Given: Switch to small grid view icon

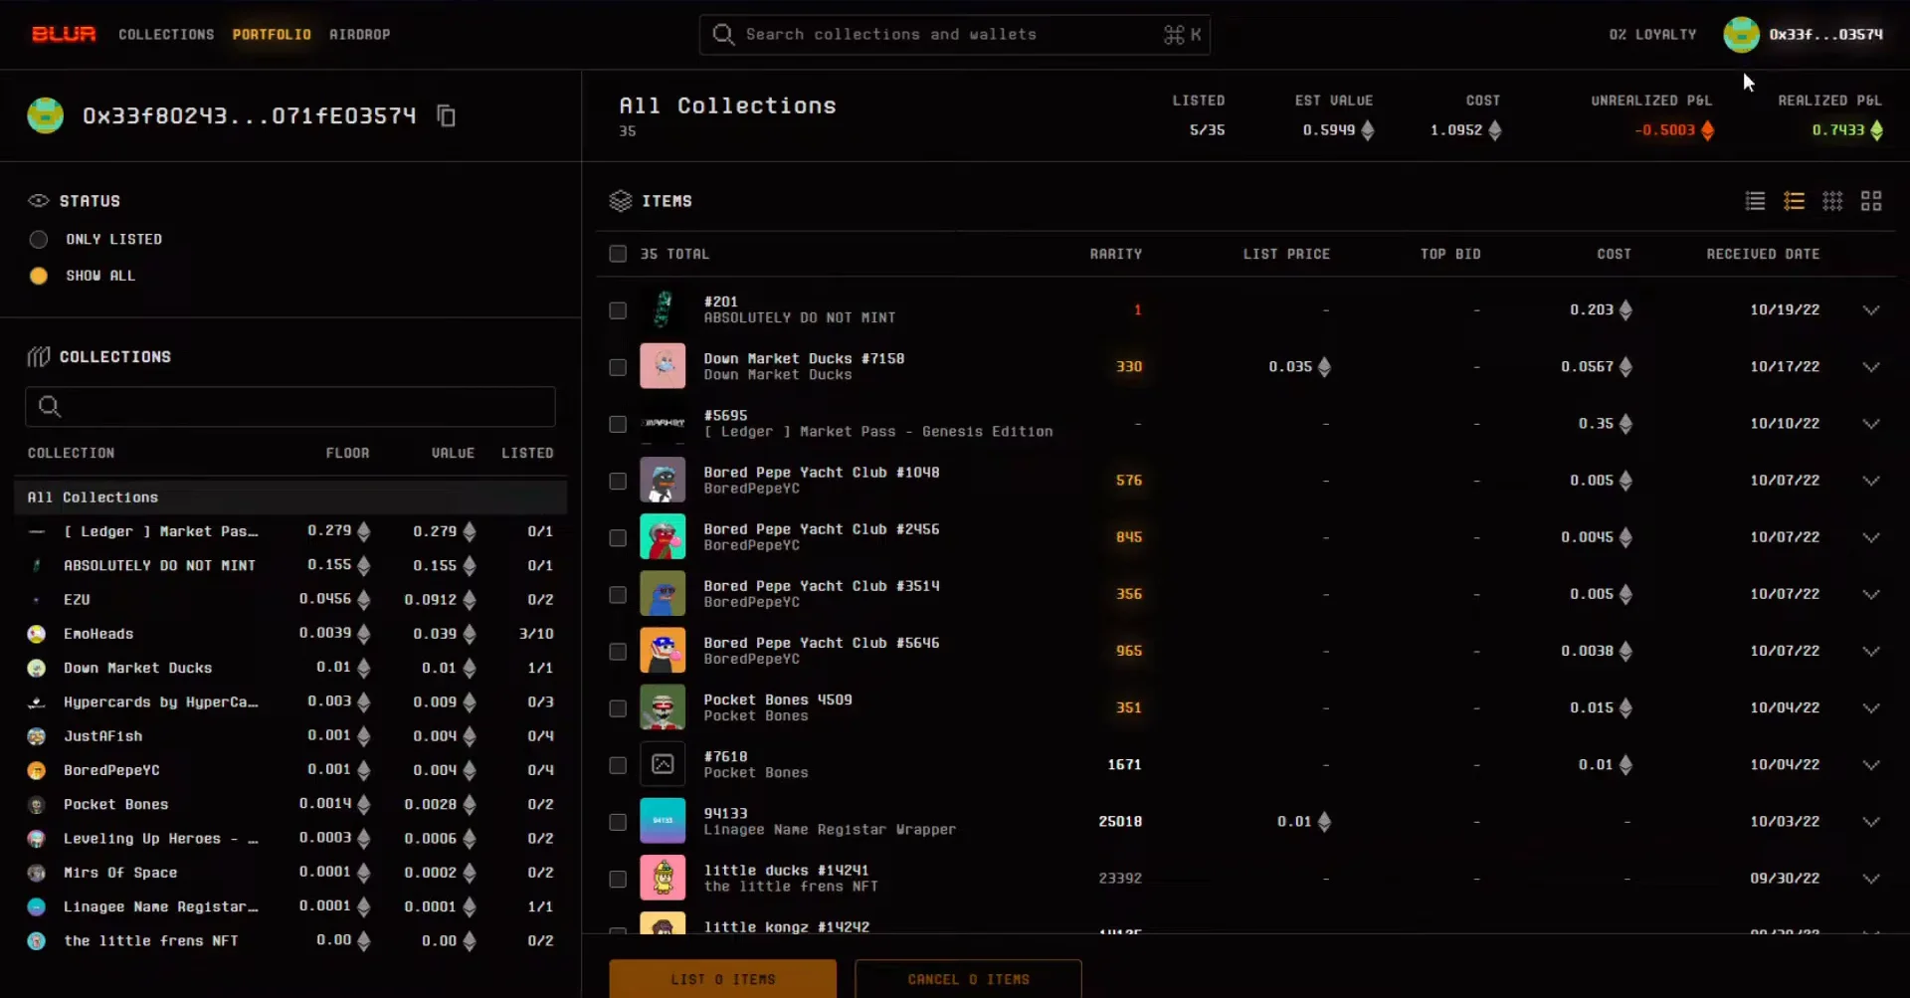Looking at the screenshot, I should pyautogui.click(x=1832, y=201).
